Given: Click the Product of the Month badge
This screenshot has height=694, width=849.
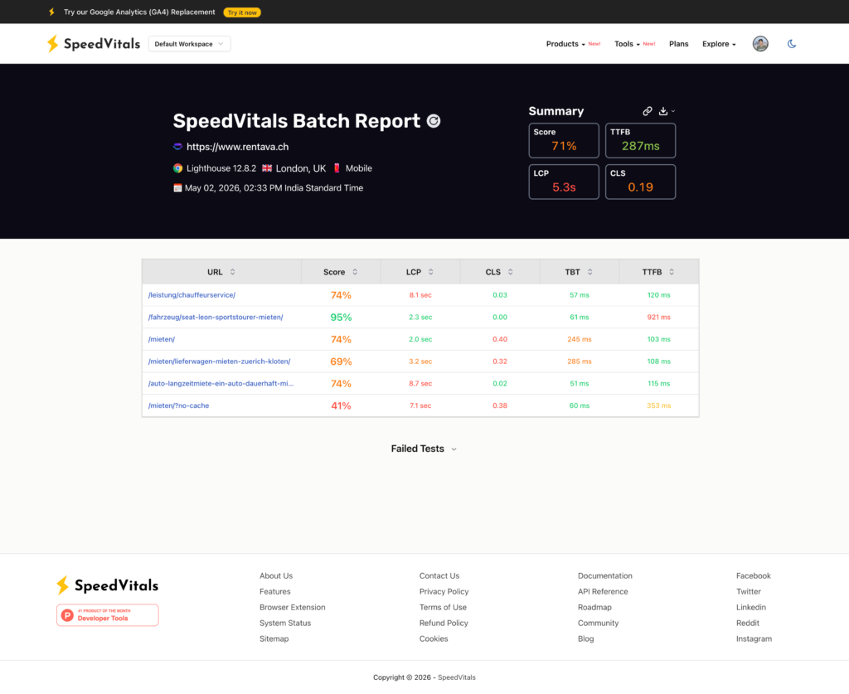Looking at the screenshot, I should [x=108, y=615].
